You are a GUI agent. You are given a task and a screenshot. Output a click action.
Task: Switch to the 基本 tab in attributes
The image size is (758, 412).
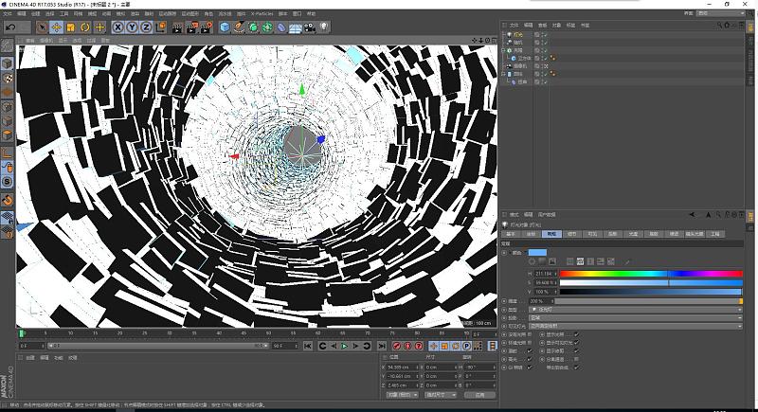click(511, 233)
